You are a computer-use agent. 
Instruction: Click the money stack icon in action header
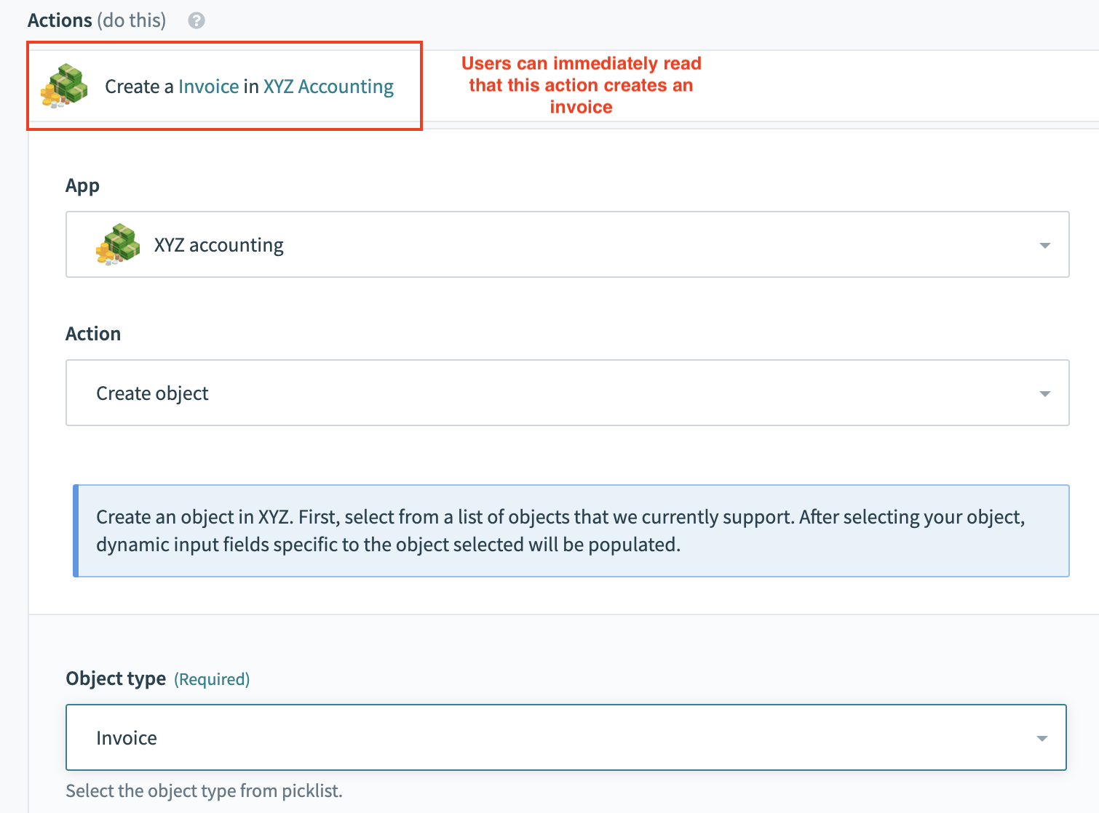coord(64,86)
